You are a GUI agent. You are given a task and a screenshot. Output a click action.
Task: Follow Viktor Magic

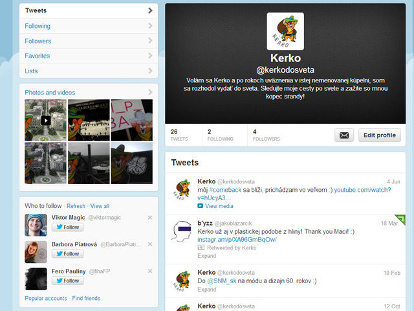coord(67,227)
